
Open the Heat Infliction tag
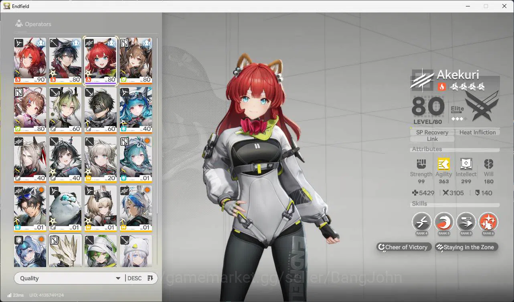tap(478, 133)
